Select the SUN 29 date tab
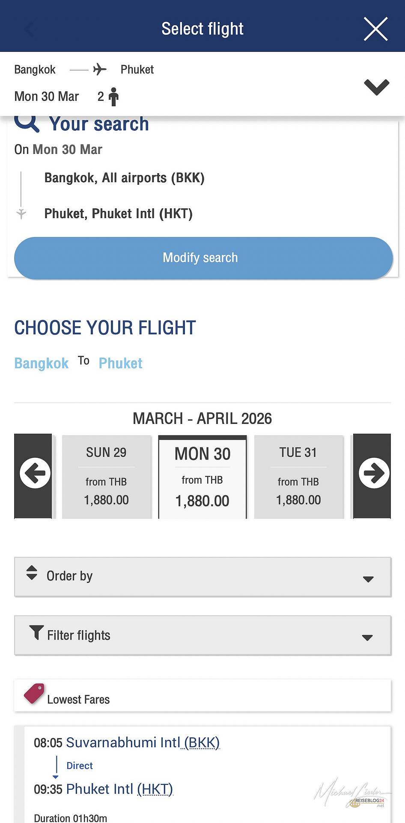The image size is (405, 823). [106, 477]
